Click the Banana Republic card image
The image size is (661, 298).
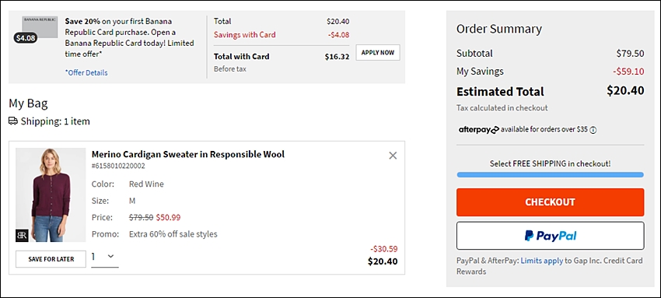[40, 27]
